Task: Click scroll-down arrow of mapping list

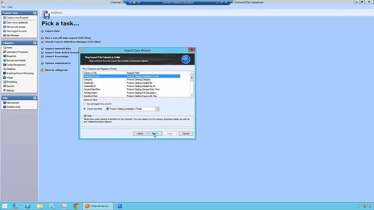Action: point(192,95)
